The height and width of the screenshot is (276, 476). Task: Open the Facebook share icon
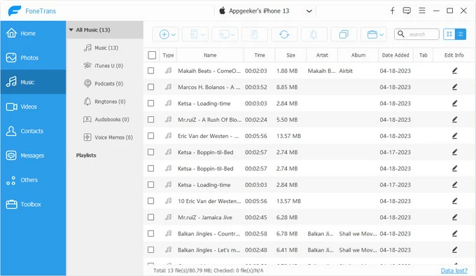click(392, 11)
